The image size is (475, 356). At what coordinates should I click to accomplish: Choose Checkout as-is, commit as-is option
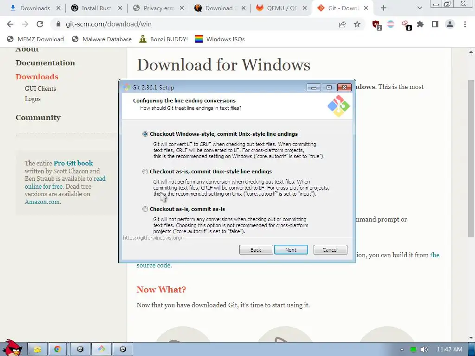(145, 209)
